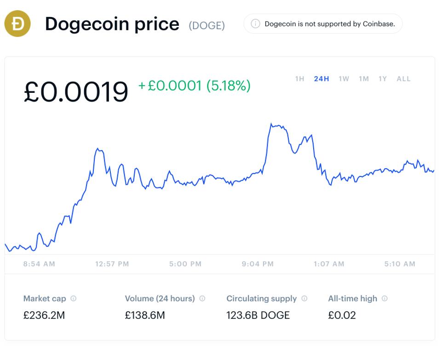
Task: Click the 12:57 PM time axis label
Action: tap(112, 264)
